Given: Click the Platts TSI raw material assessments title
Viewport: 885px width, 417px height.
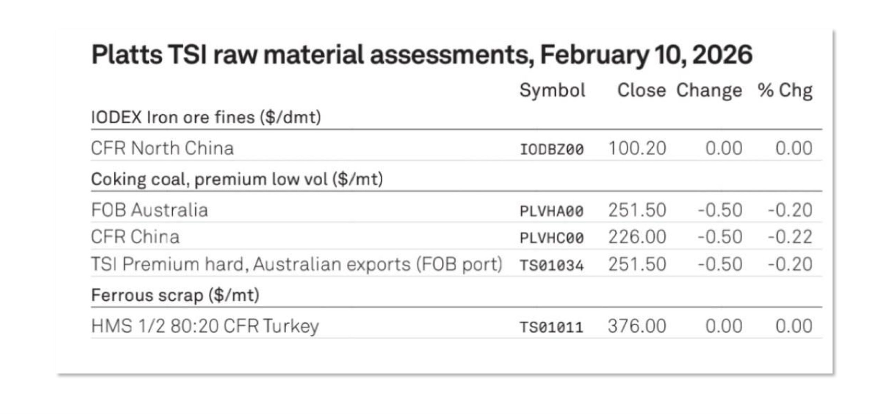Looking at the screenshot, I should (x=421, y=55).
